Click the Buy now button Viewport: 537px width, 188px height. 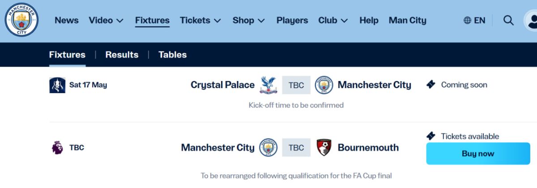click(478, 154)
